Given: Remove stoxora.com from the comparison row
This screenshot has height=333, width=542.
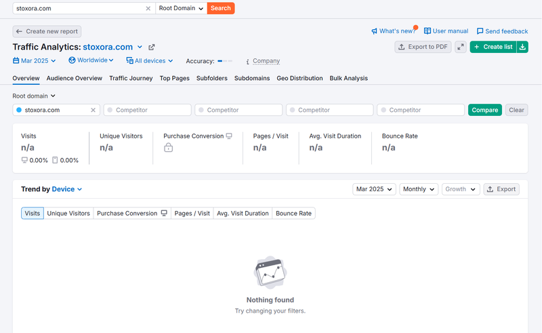Looking at the screenshot, I should (x=93, y=110).
